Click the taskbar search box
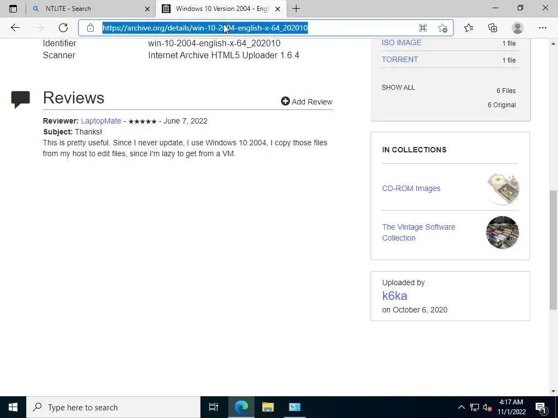The image size is (558, 418). coord(113,407)
